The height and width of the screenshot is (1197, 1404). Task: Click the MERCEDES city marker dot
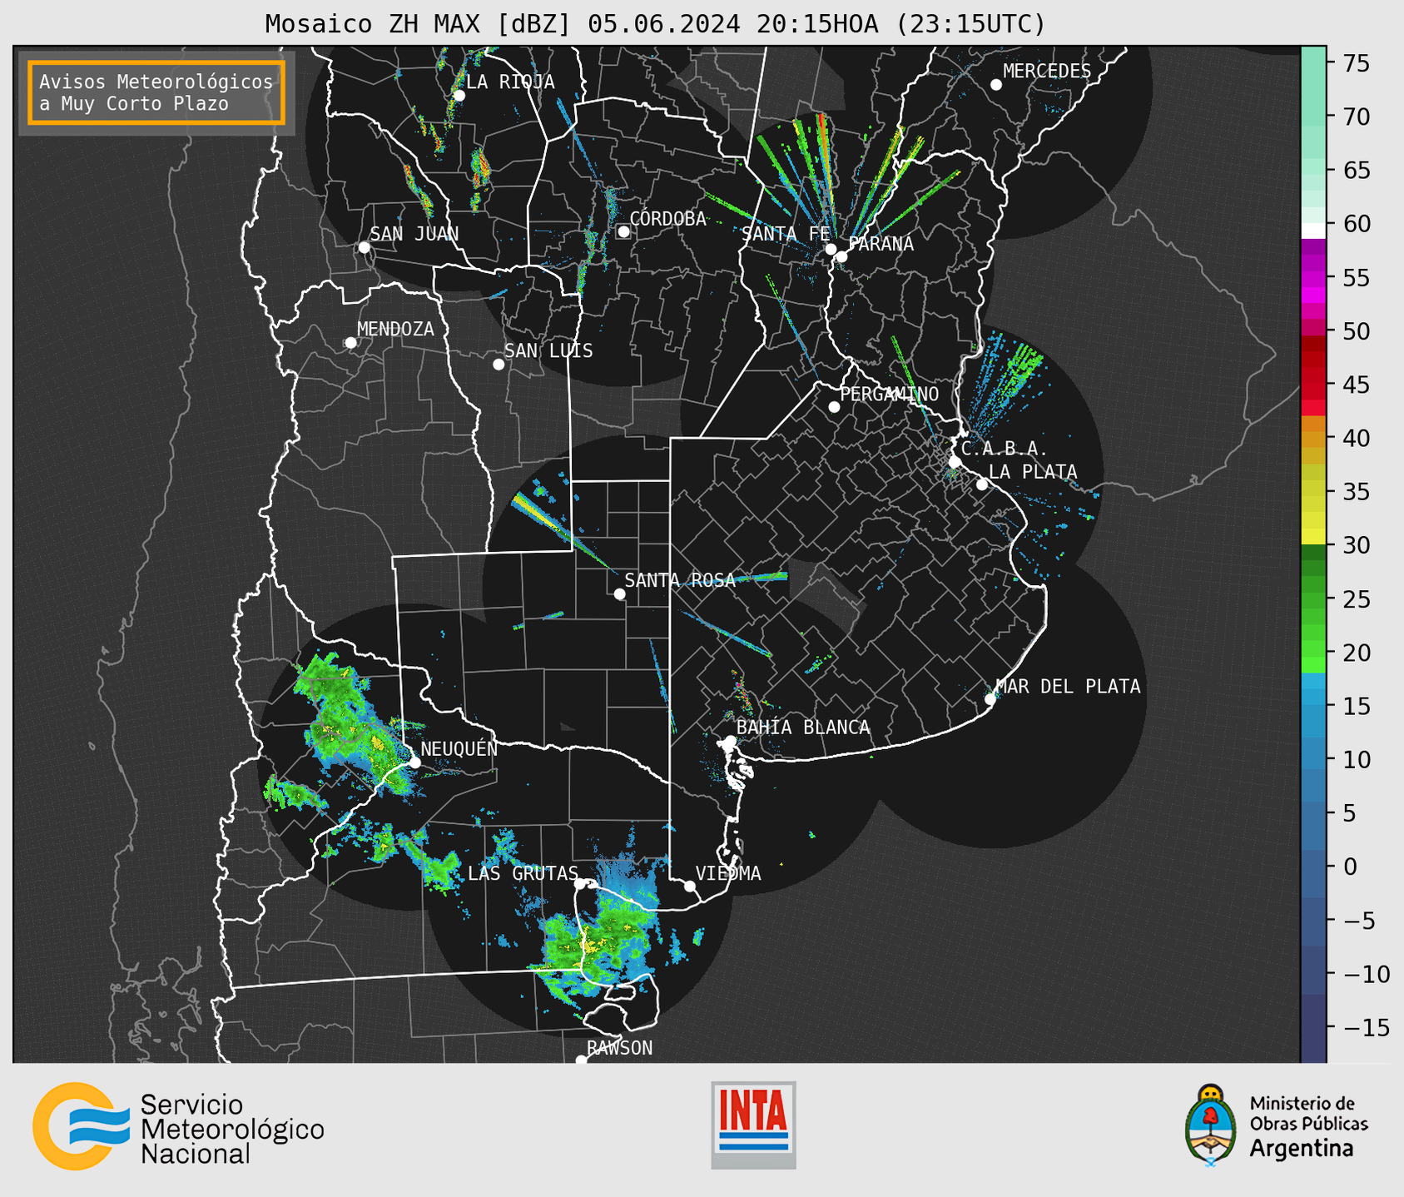point(995,85)
